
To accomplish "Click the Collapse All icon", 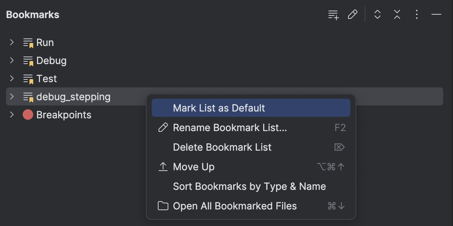I will [397, 15].
